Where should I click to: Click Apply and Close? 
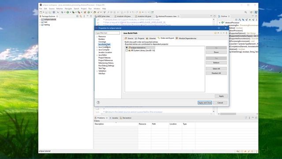point(204,102)
